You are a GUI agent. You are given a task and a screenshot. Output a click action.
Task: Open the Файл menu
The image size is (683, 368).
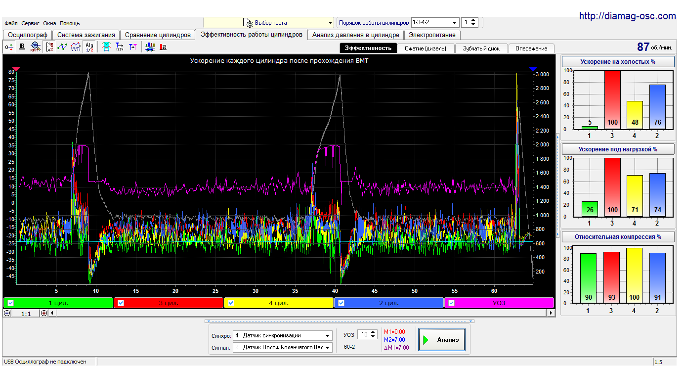[x=11, y=23]
